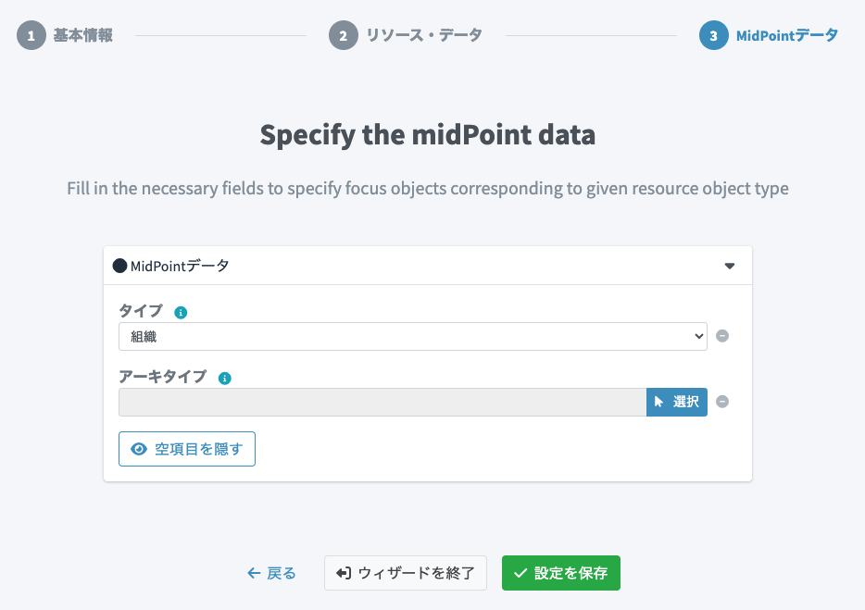Collapse the MidPointデータ panel with caret
The image size is (865, 610).
729,266
